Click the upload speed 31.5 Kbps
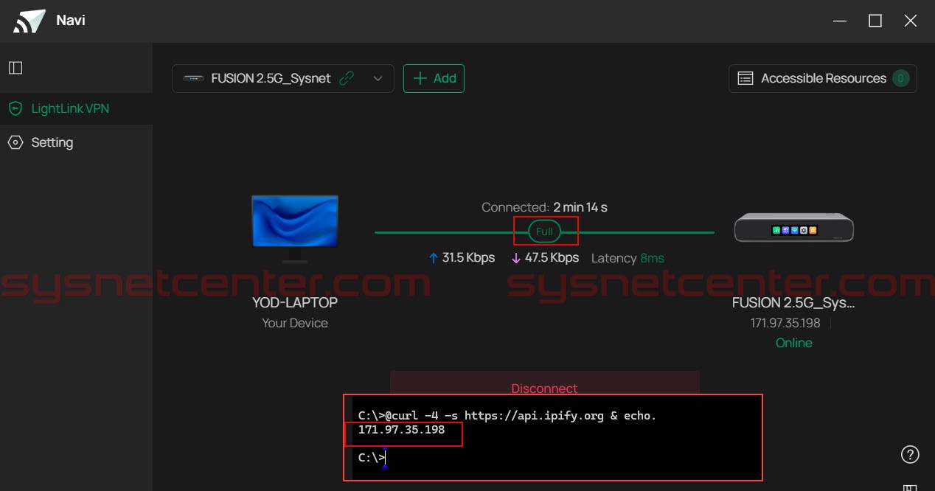This screenshot has width=935, height=491. pos(462,258)
